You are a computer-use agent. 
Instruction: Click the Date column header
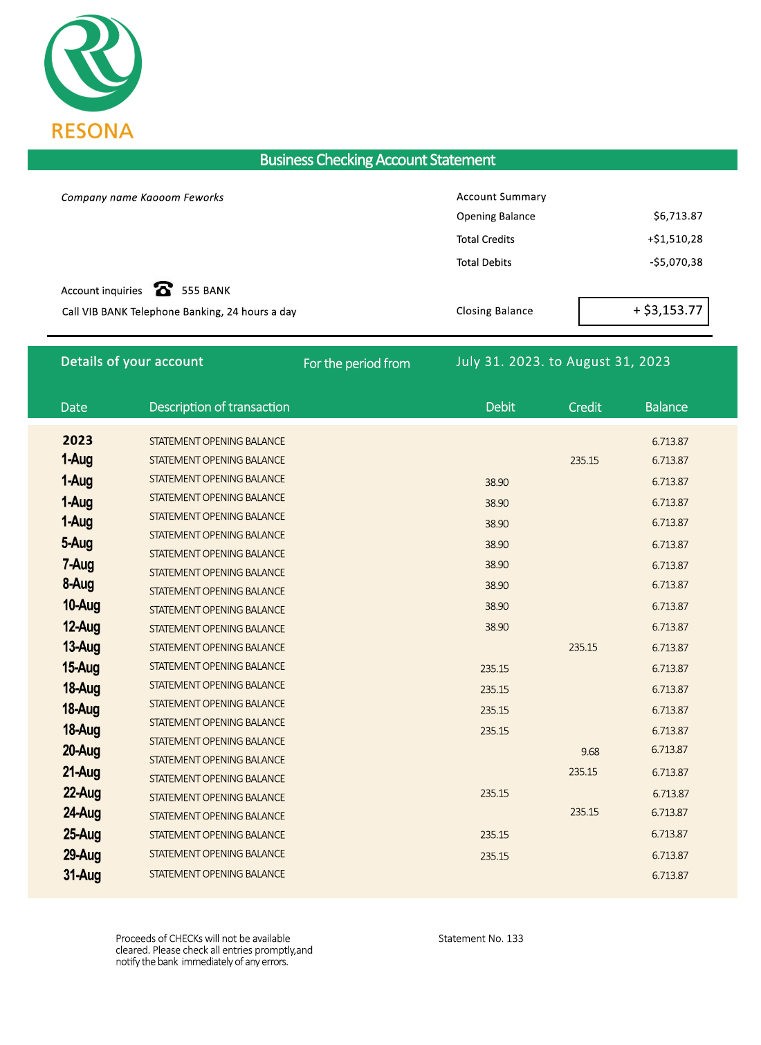pyautogui.click(x=74, y=407)
